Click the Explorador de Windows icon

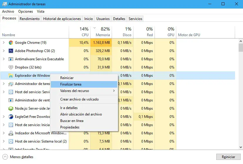[11, 76]
